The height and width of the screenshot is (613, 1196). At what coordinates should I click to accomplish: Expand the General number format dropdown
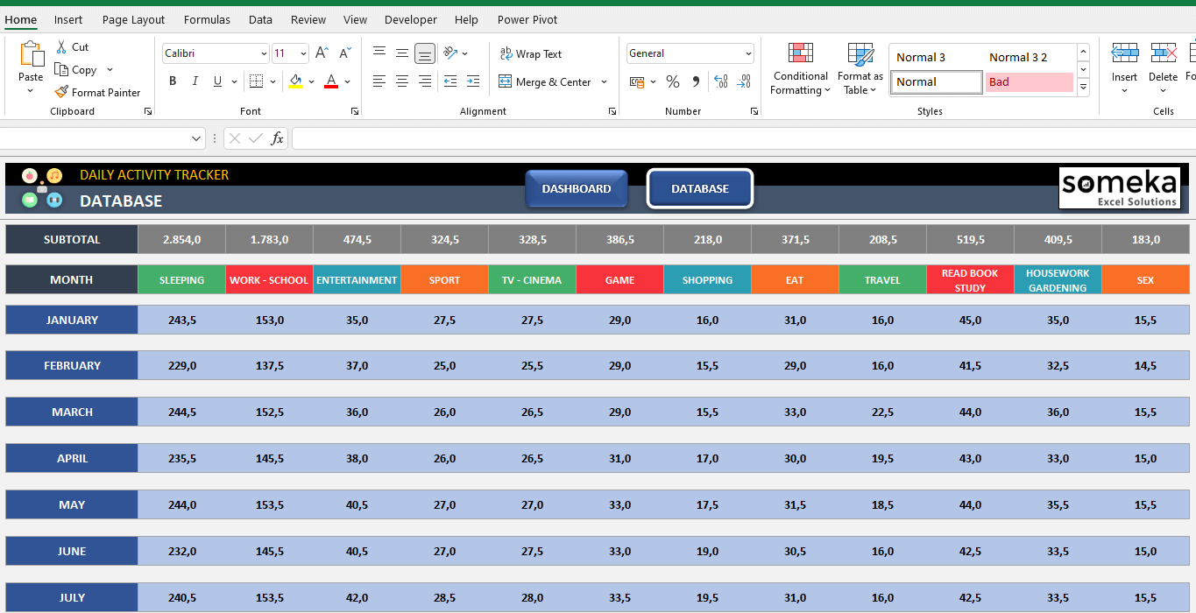click(x=748, y=53)
